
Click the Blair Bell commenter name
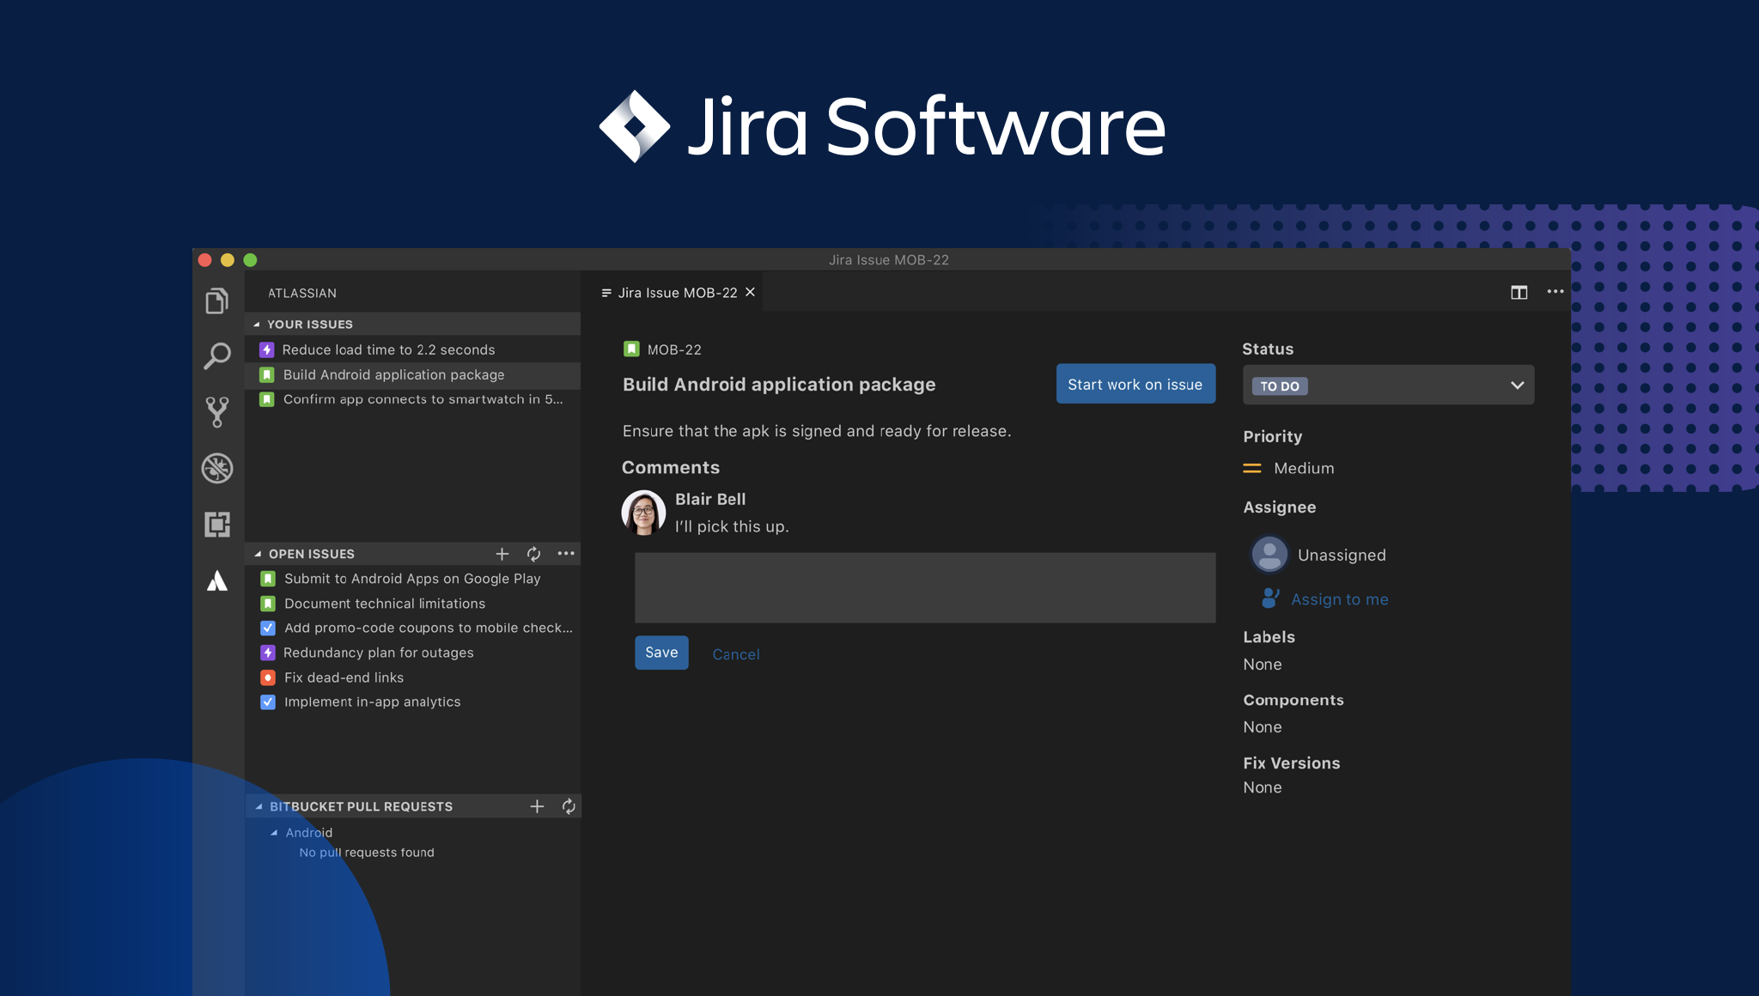click(710, 499)
